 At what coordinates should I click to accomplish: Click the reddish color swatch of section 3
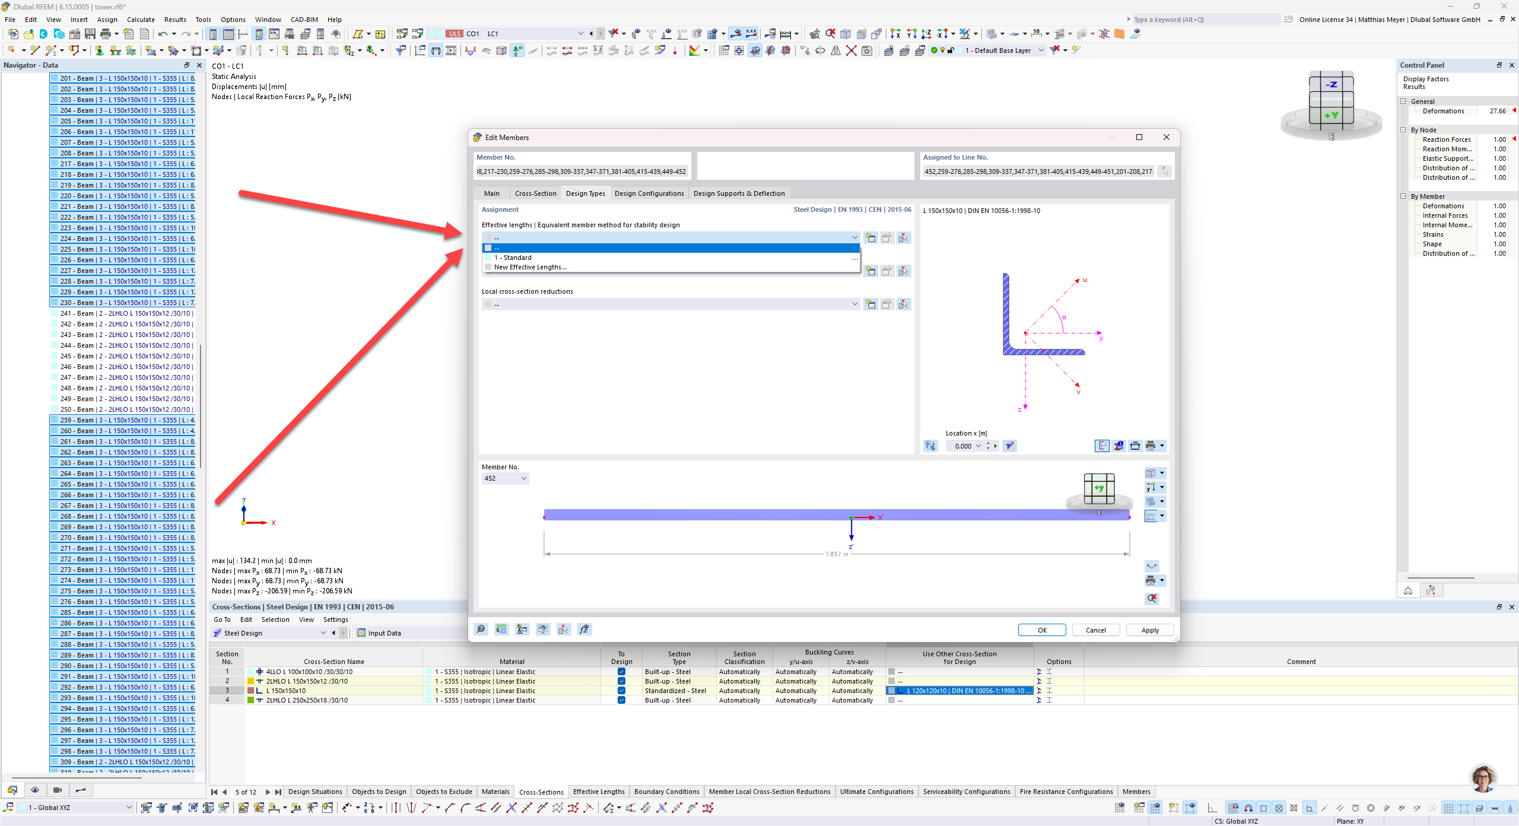pyautogui.click(x=250, y=691)
